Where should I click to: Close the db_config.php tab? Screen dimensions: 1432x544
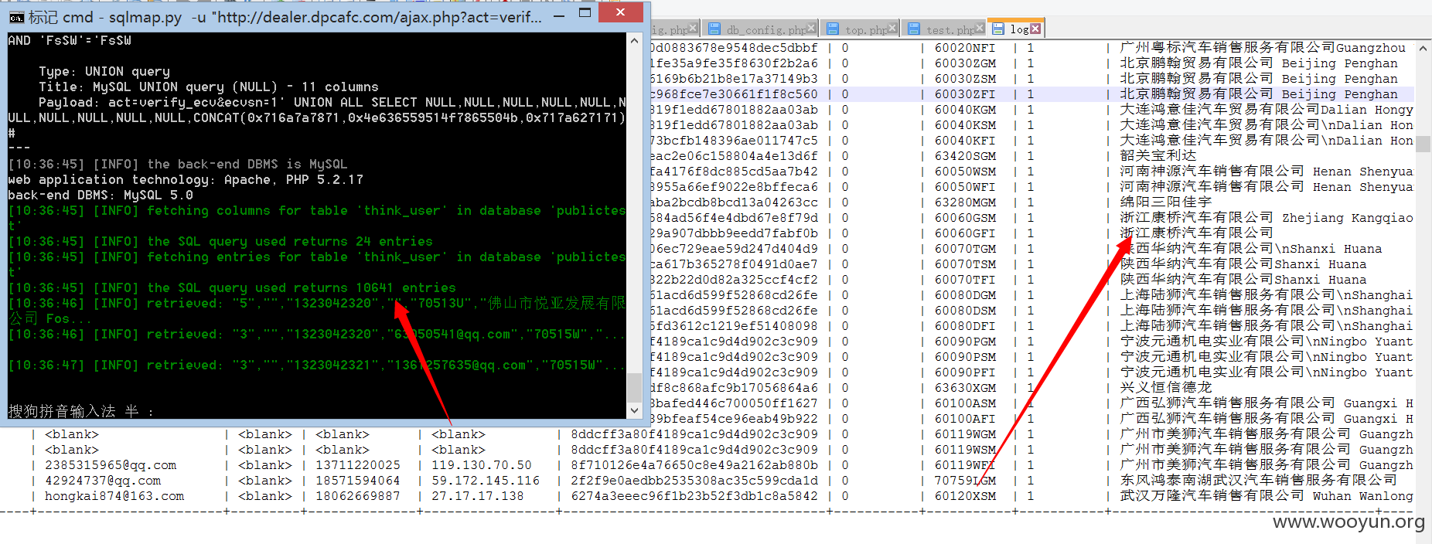[x=811, y=29]
